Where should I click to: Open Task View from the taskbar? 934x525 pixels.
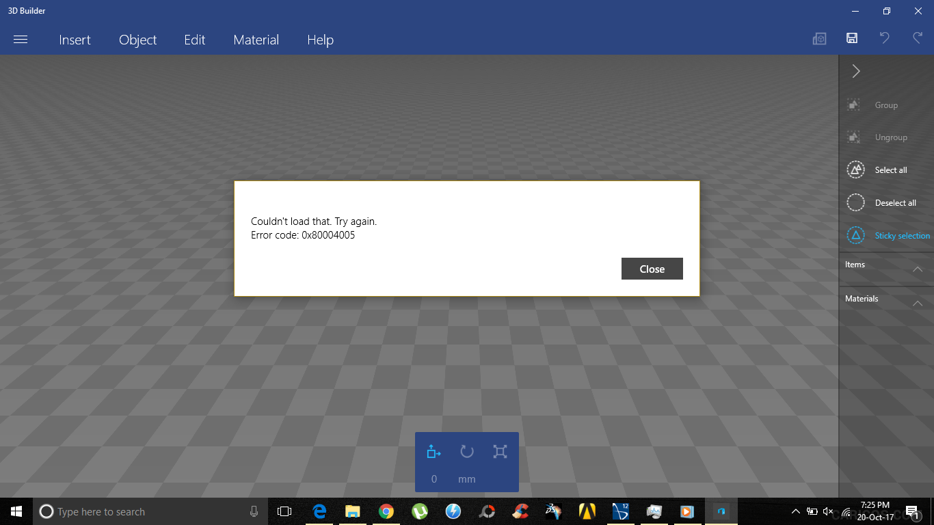tap(284, 511)
